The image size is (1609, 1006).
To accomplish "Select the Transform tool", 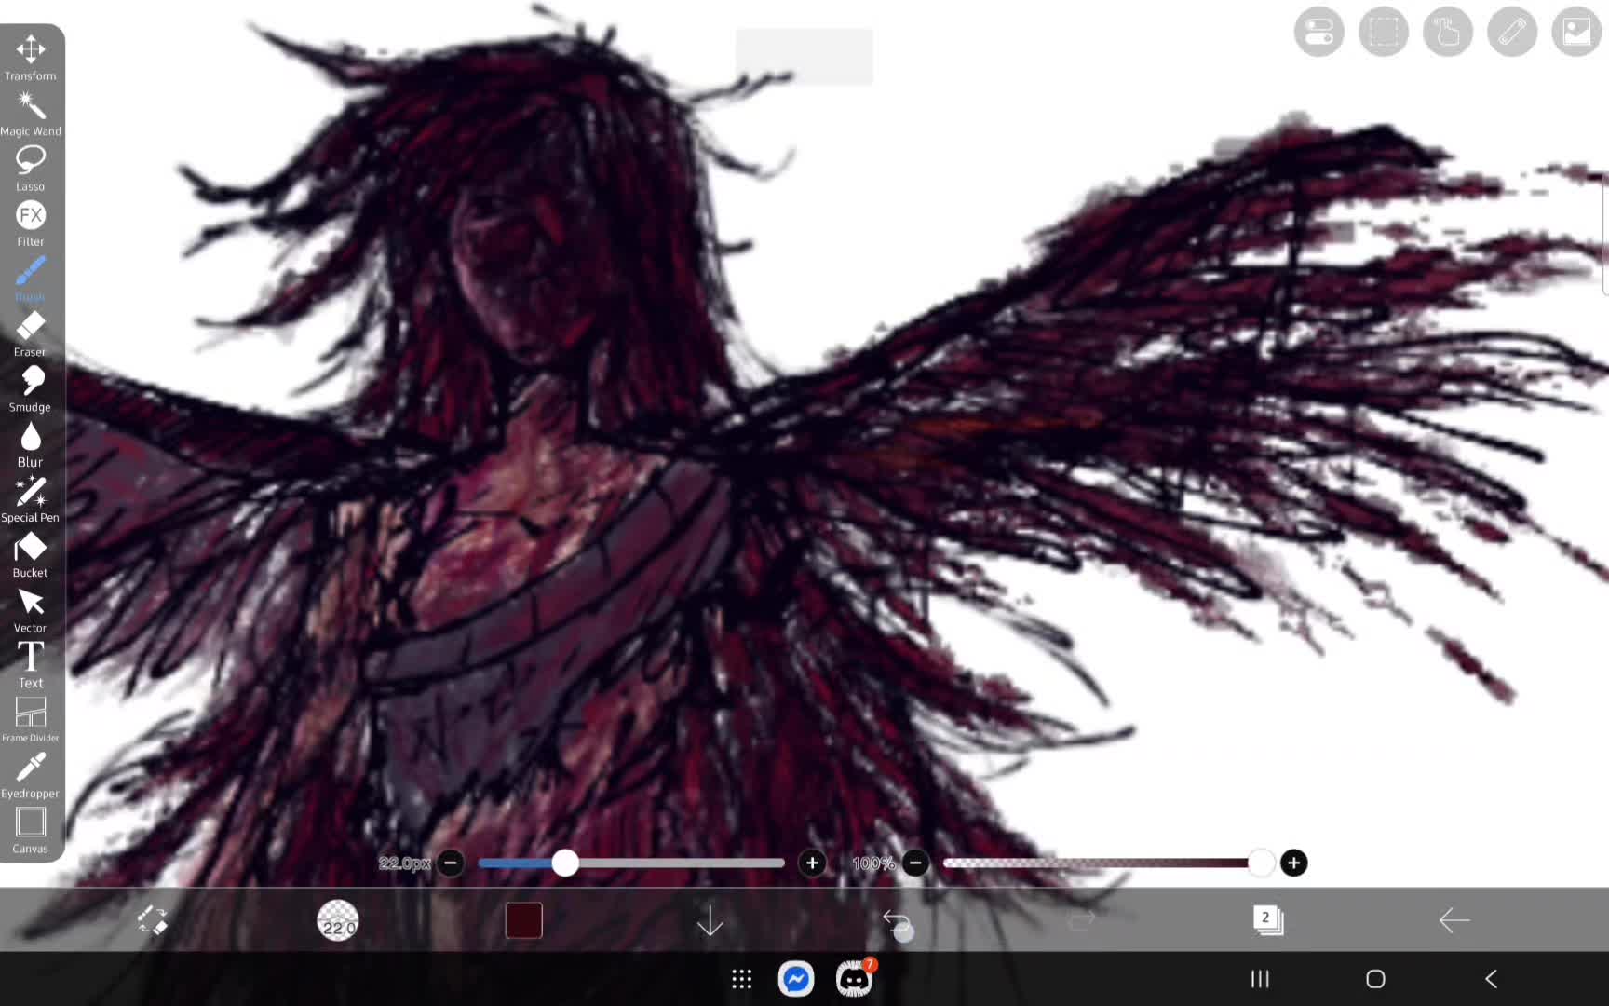I will click(x=30, y=58).
